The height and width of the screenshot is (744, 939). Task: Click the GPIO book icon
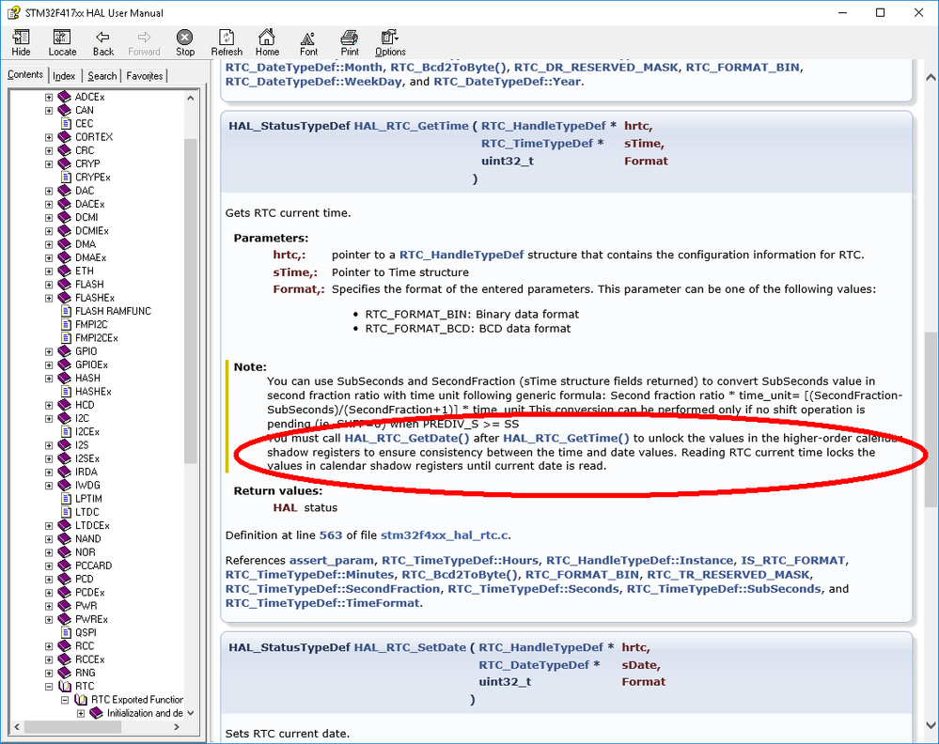pyautogui.click(x=65, y=351)
